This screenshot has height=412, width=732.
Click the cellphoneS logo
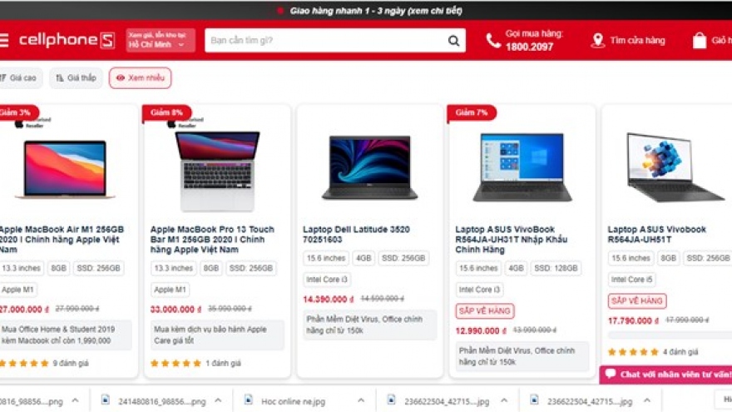tap(67, 40)
